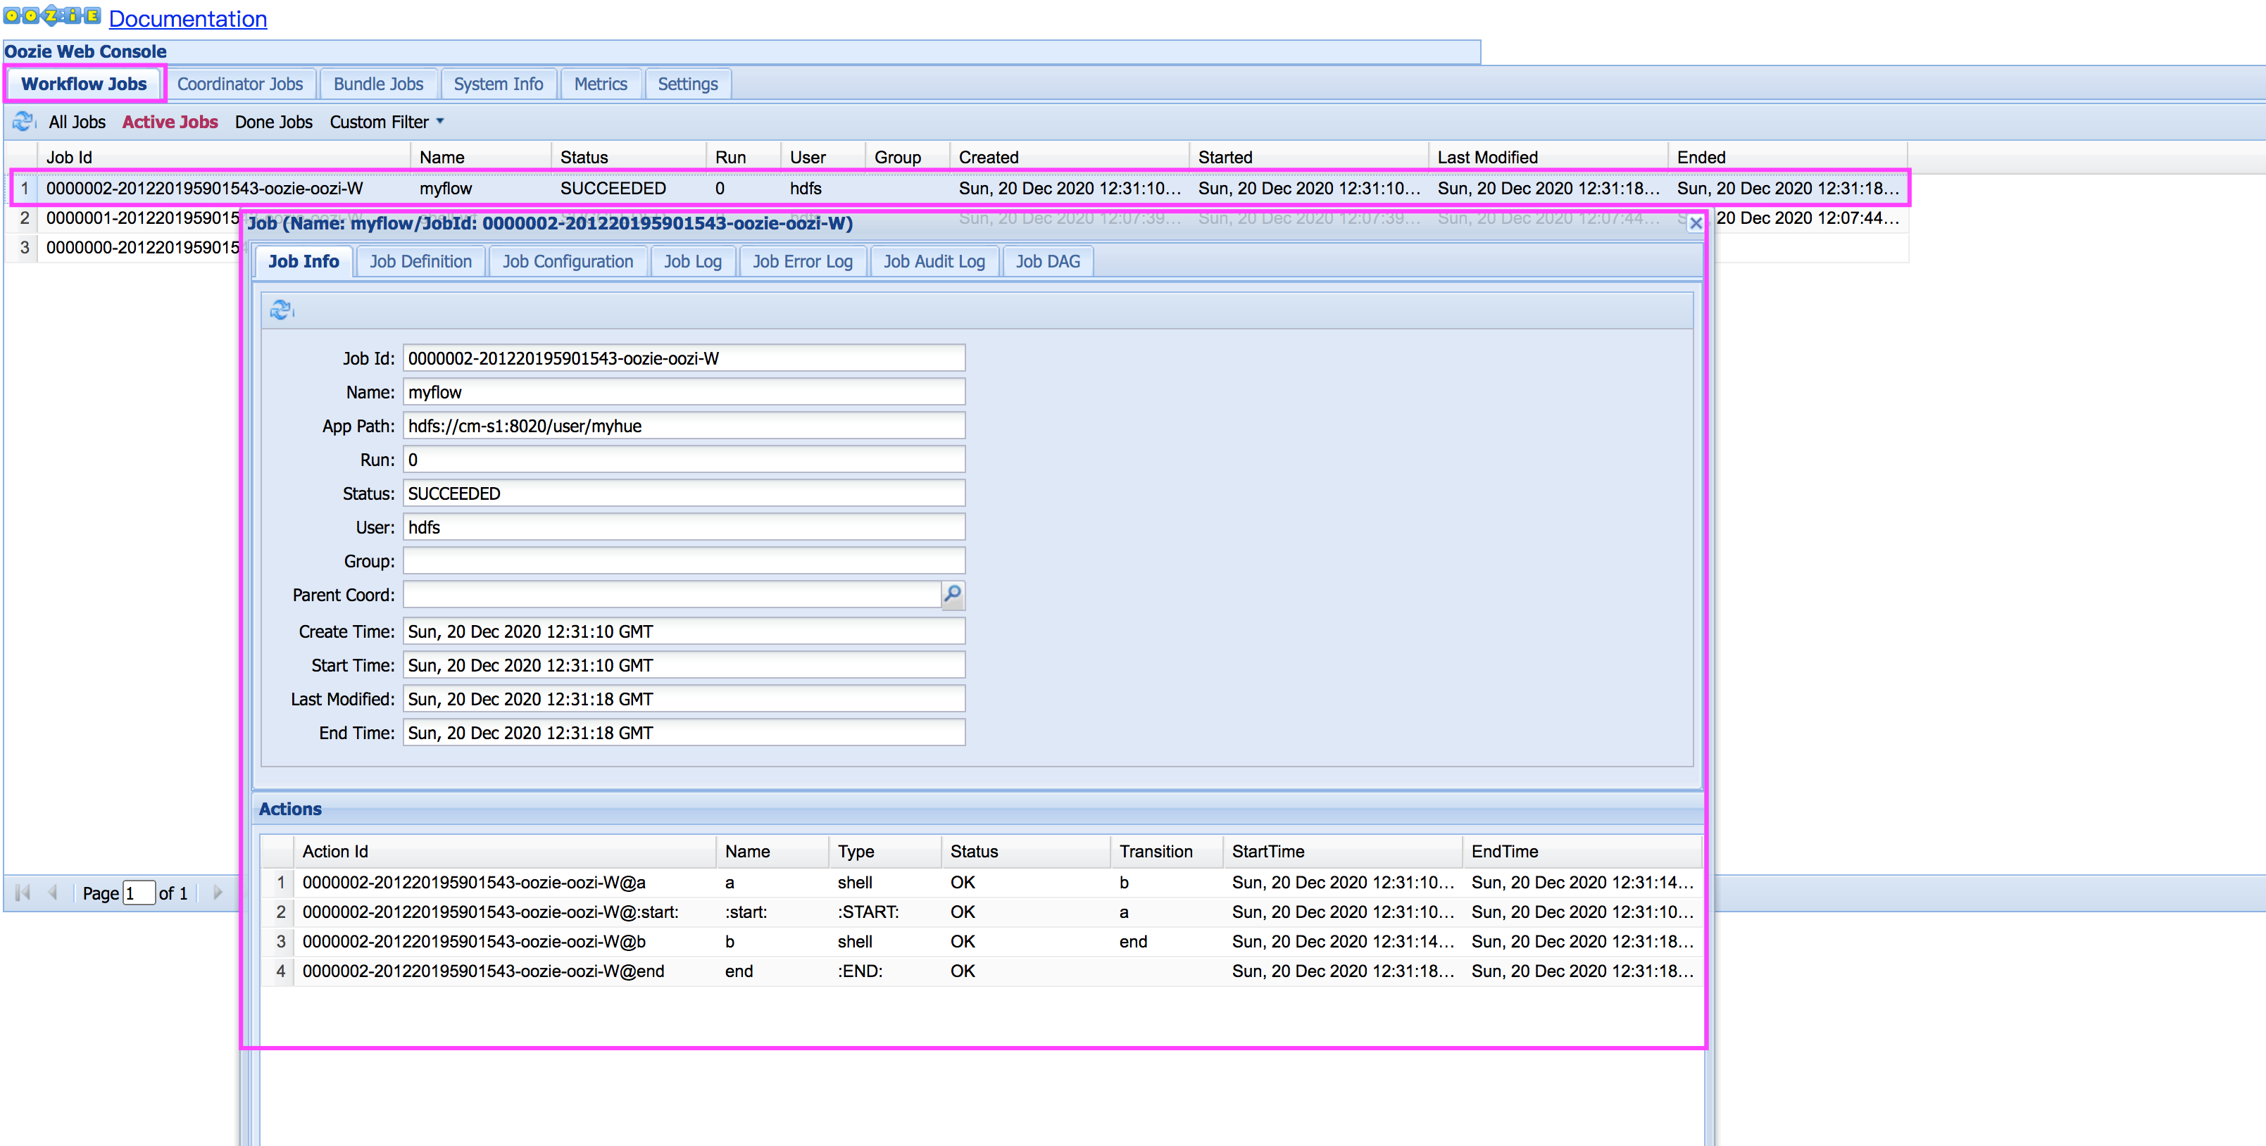
Task: Click the Job Info panel refresh icon
Action: click(x=281, y=310)
